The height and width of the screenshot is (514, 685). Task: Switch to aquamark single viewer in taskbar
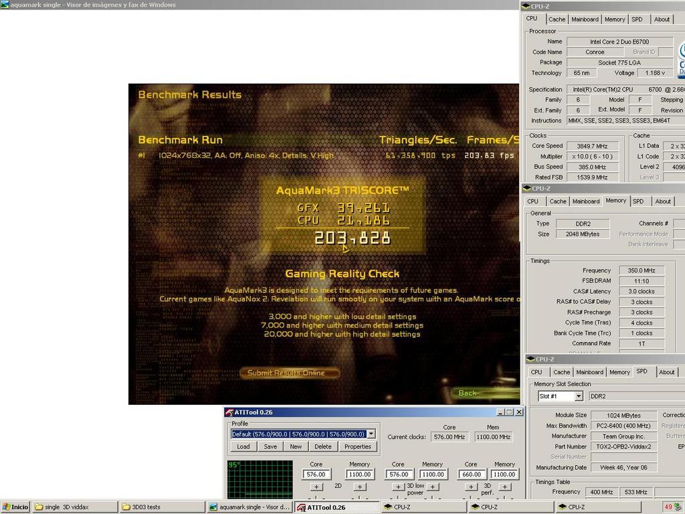point(250,507)
